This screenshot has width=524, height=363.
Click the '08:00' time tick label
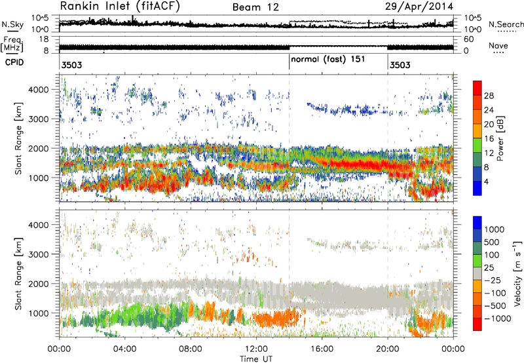pos(191,349)
